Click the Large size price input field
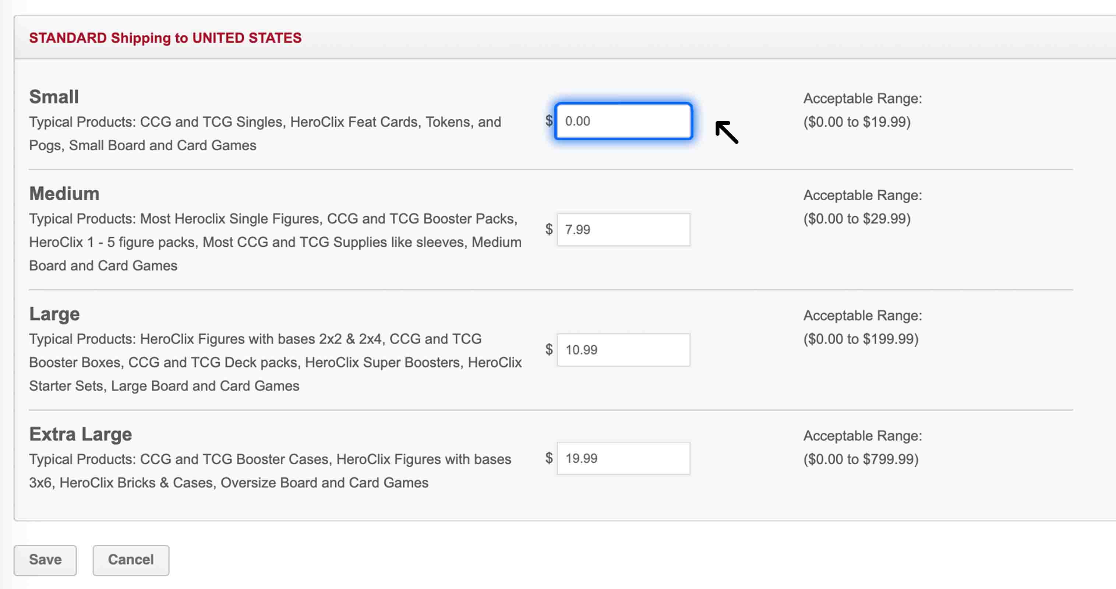This screenshot has height=589, width=1116. [x=623, y=349]
